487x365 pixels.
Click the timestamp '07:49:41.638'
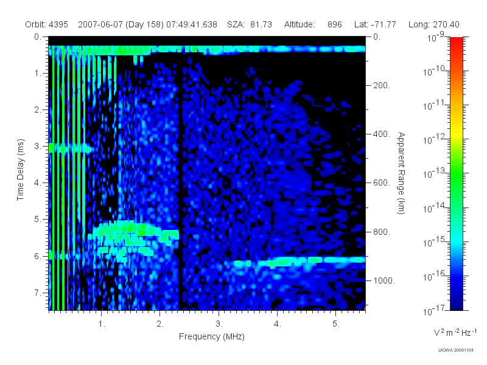click(192, 24)
